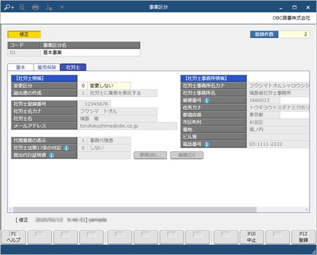Open the title bar dropdown arrow
The height and width of the screenshot is (255, 317).
pos(62,7)
